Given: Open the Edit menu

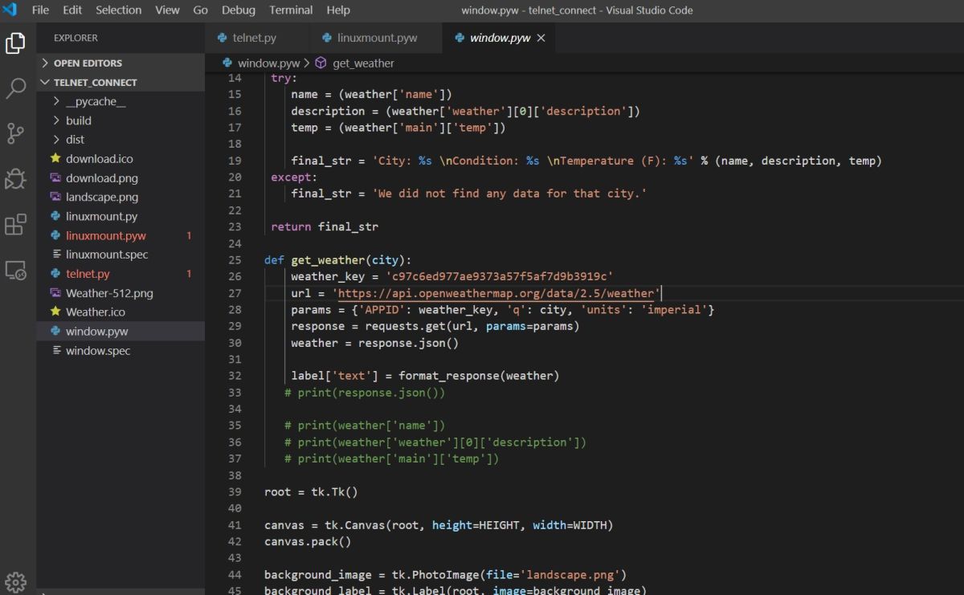Looking at the screenshot, I should [x=72, y=10].
